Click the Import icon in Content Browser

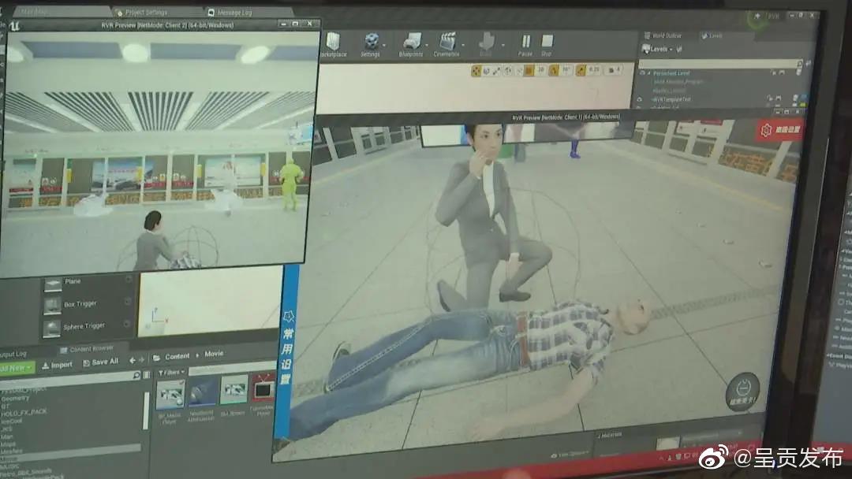click(57, 365)
